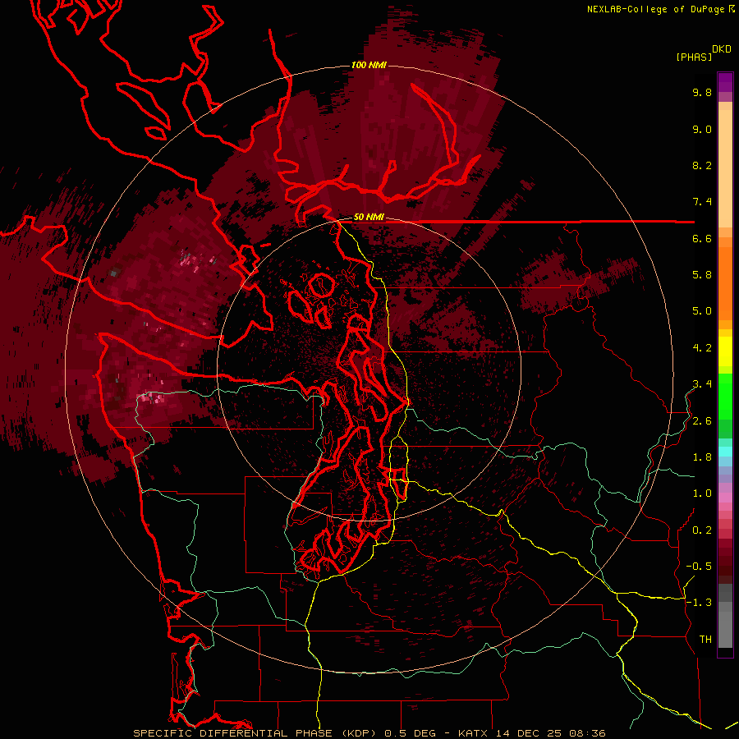Click the 5.8 color scale value
This screenshot has height=739, width=739.
[x=702, y=275]
